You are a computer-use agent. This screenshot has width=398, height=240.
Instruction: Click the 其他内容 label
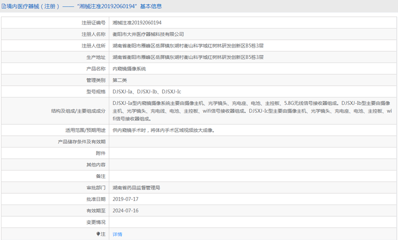pos(96,165)
